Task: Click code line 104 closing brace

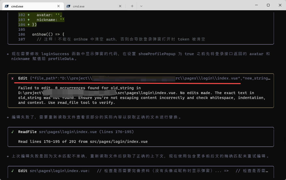Action: click(x=27, y=25)
